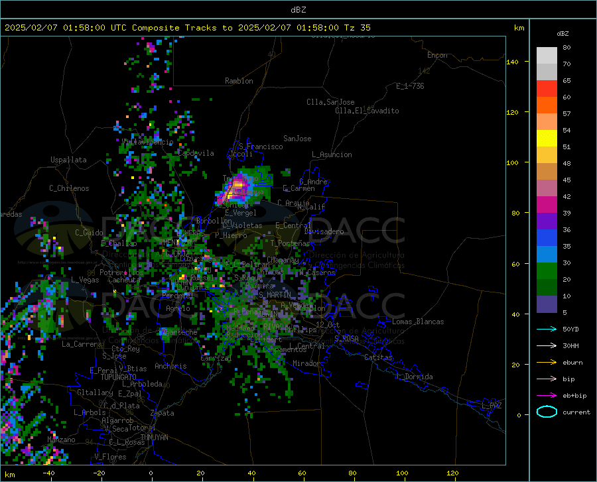
Task: Click the Carrizal map label
Action: 216,359
